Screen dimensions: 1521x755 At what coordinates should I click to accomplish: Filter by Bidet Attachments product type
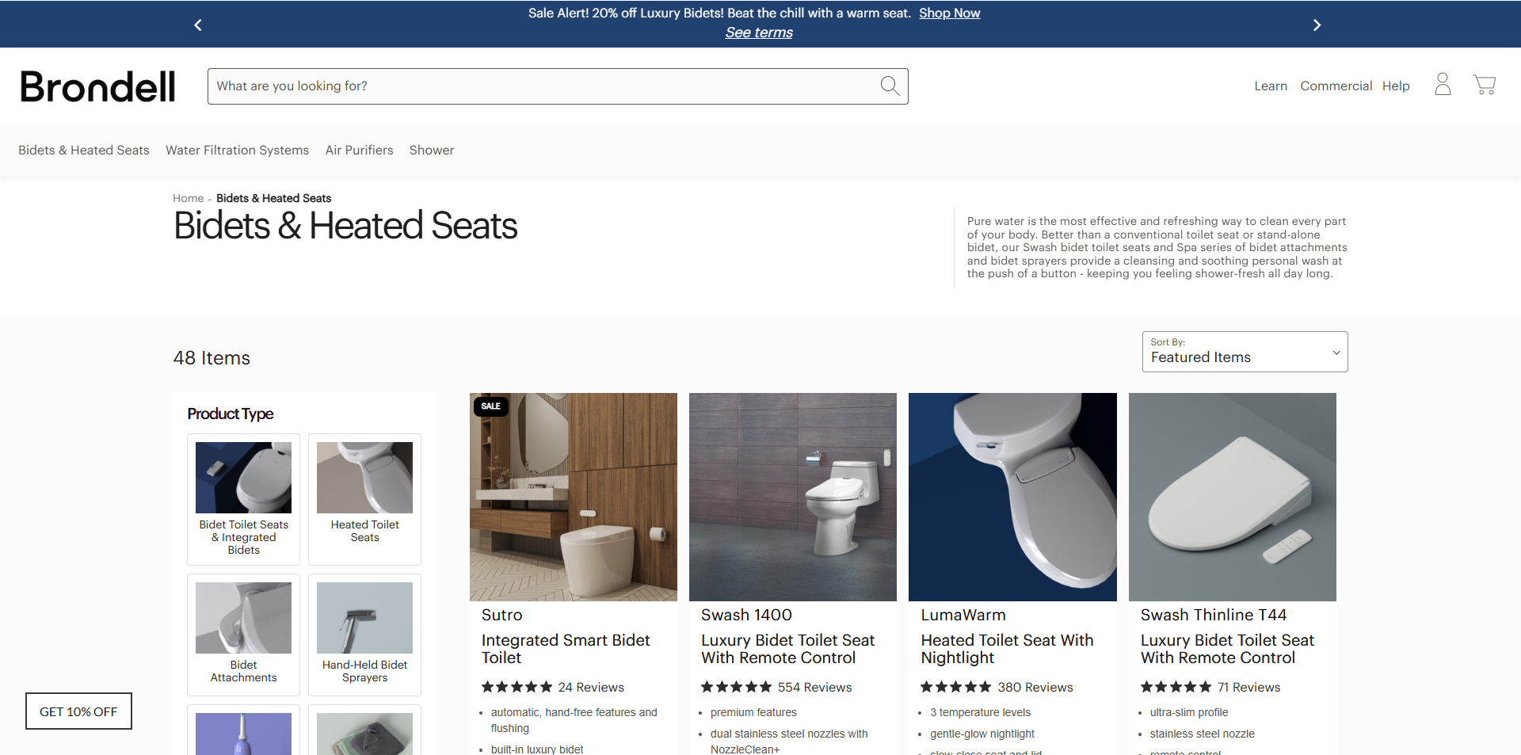(x=243, y=634)
